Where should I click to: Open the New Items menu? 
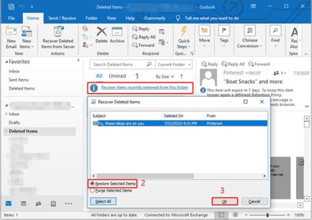tap(26, 37)
